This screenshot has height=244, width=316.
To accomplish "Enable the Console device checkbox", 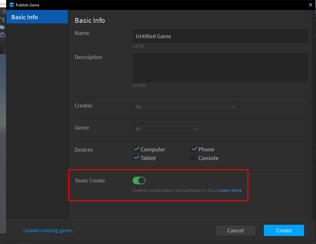I will tap(194, 158).
